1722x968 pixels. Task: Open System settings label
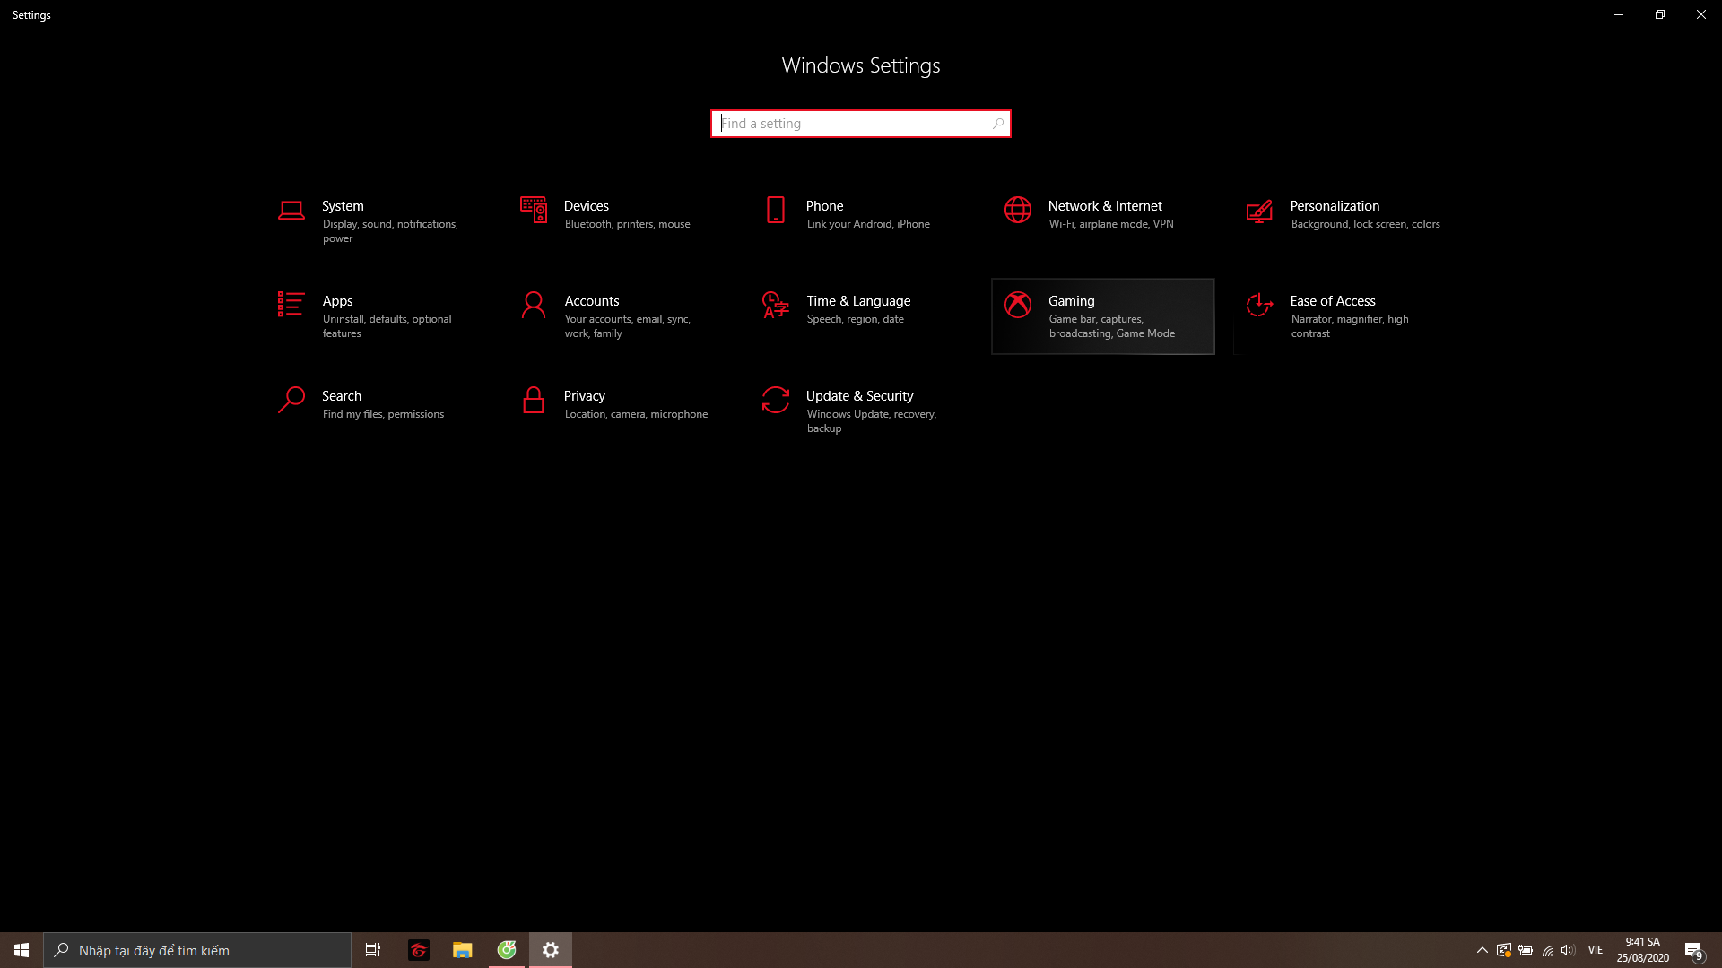tap(343, 206)
